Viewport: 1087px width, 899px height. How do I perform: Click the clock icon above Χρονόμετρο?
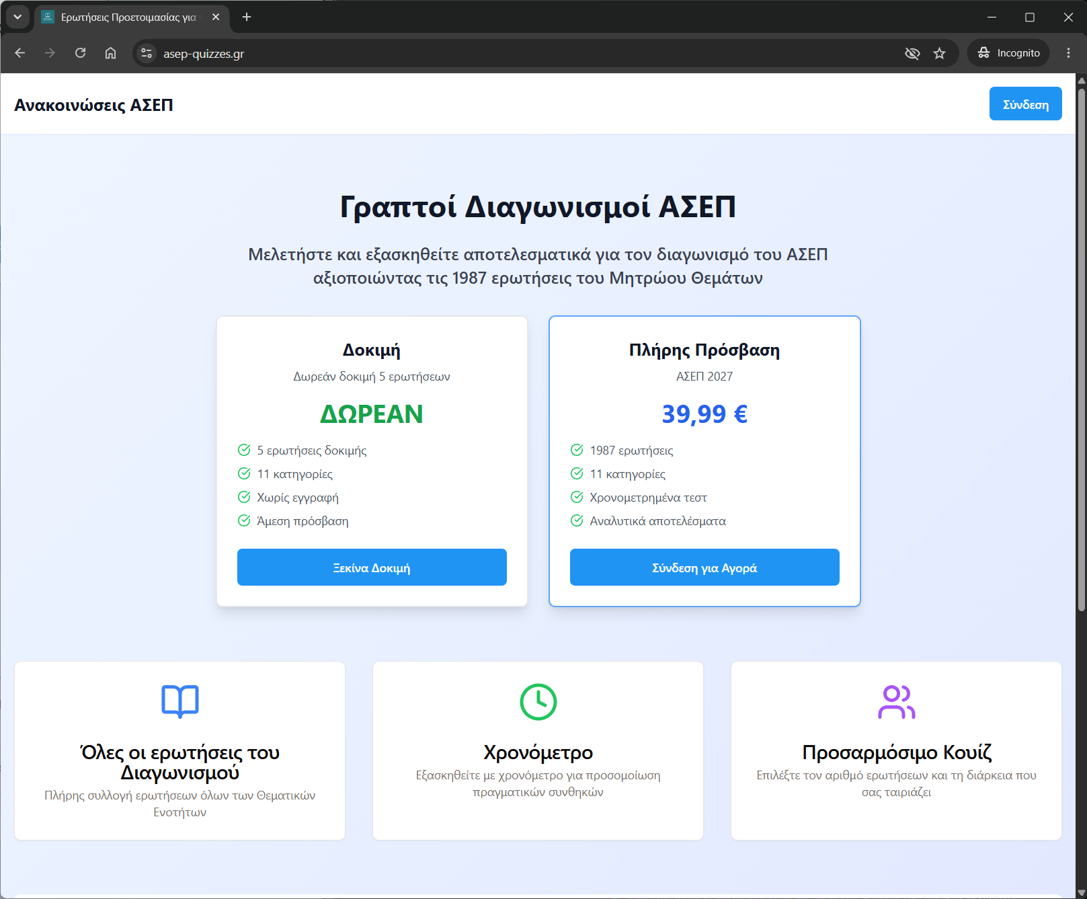point(538,701)
